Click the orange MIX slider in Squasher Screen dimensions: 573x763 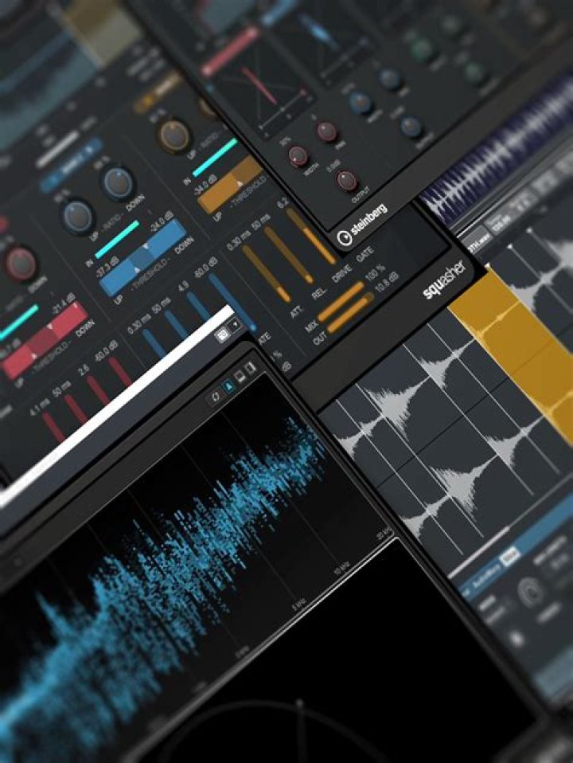(x=341, y=302)
